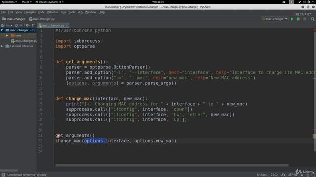This screenshot has height=177, width=316.
Task: Click the volume icon in system tray
Action: [304, 2]
